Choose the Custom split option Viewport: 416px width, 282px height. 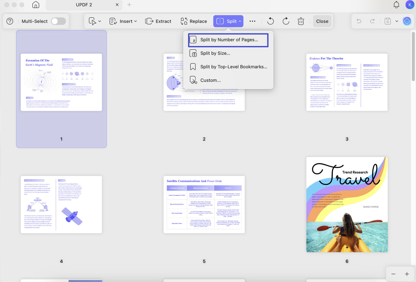point(228,80)
